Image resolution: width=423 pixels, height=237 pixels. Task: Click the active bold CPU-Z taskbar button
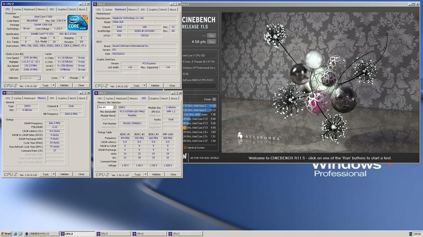tap(77, 234)
